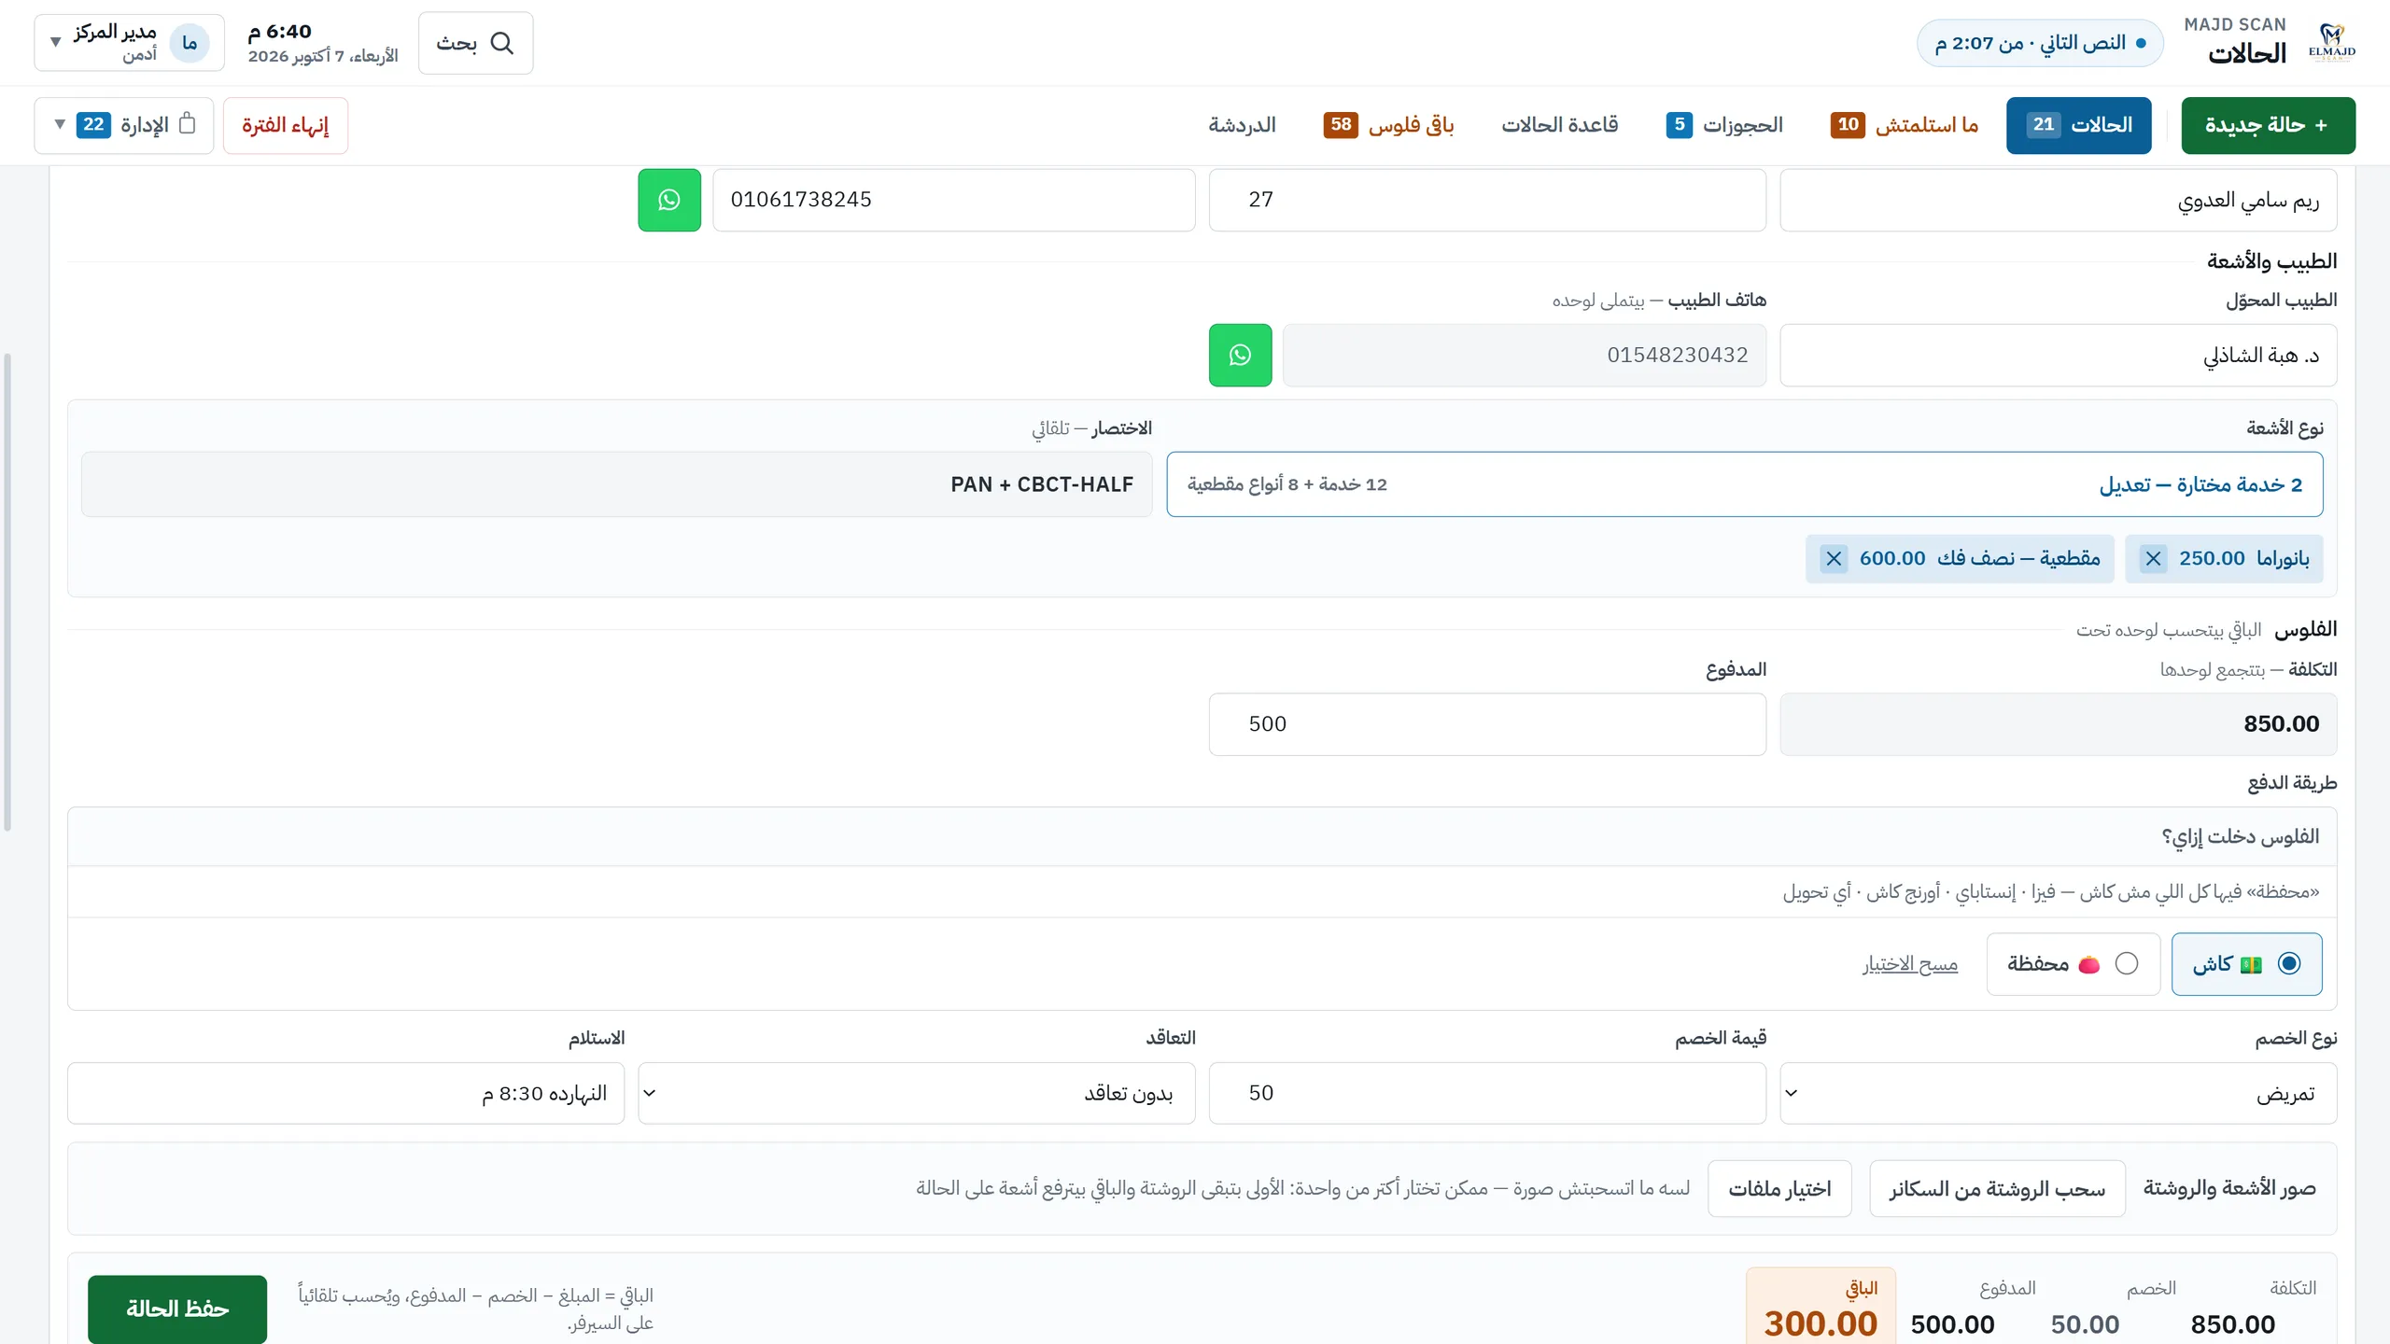Open patient WhatsApp chat for 01061738245

coord(669,200)
